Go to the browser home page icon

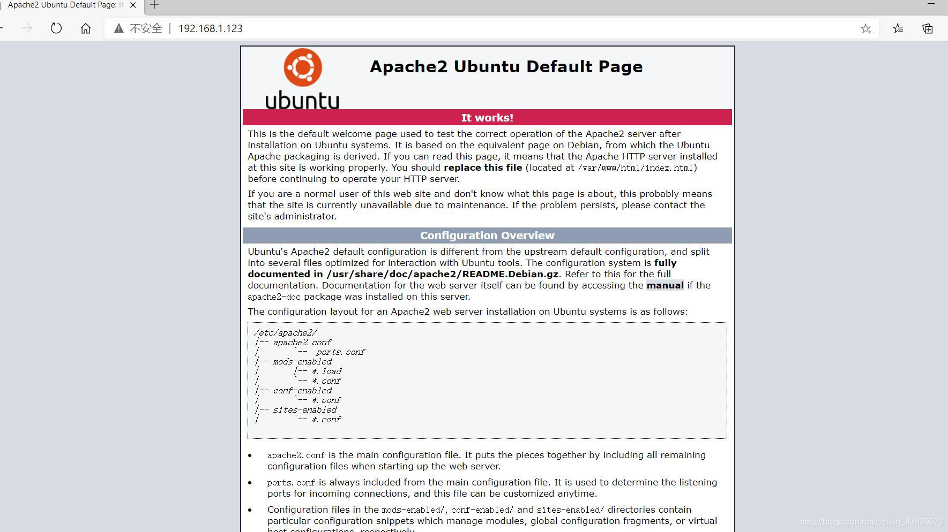[x=86, y=28]
